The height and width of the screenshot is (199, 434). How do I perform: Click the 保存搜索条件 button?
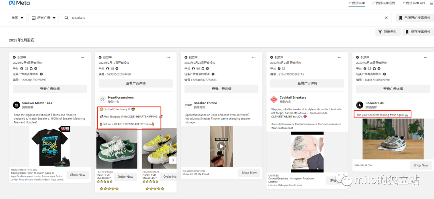(418, 32)
